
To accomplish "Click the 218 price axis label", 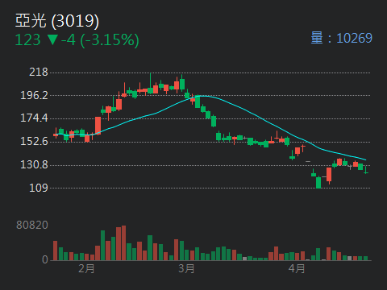I will 39,72.
